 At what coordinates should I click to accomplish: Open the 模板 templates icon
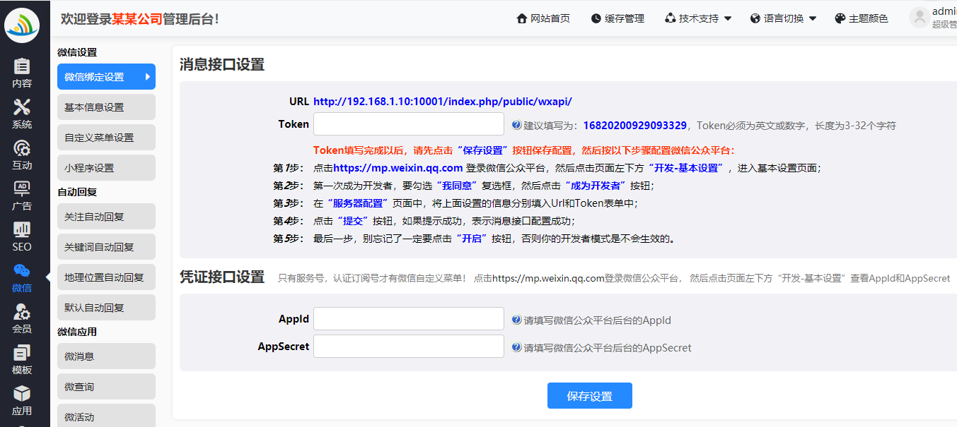[22, 354]
